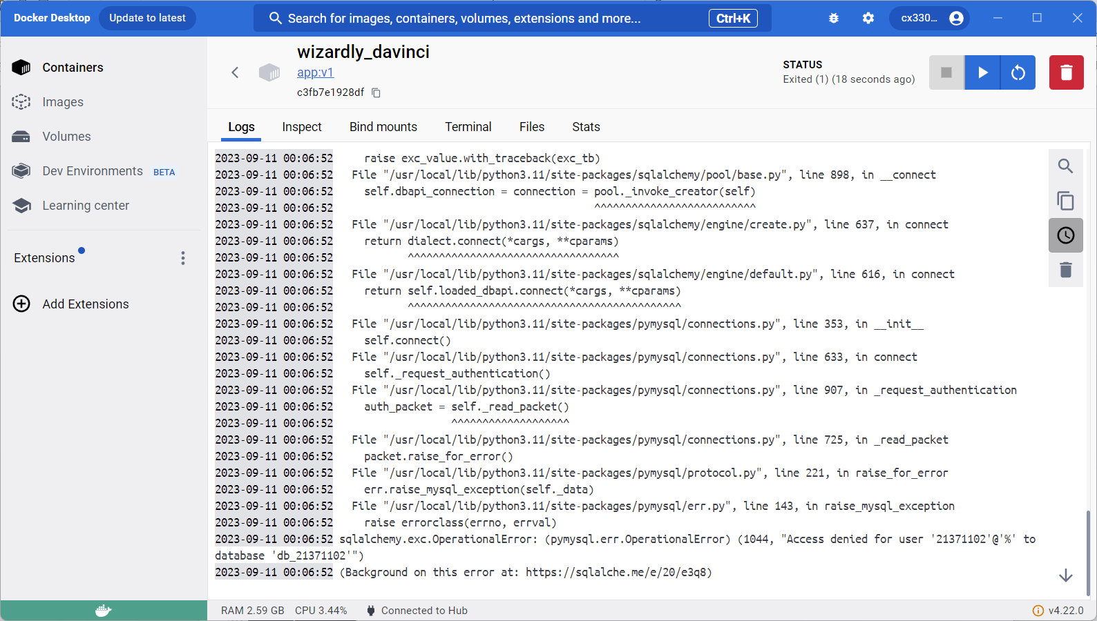This screenshot has width=1097, height=621.
Task: Open the Learning center icon
Action: (21, 205)
